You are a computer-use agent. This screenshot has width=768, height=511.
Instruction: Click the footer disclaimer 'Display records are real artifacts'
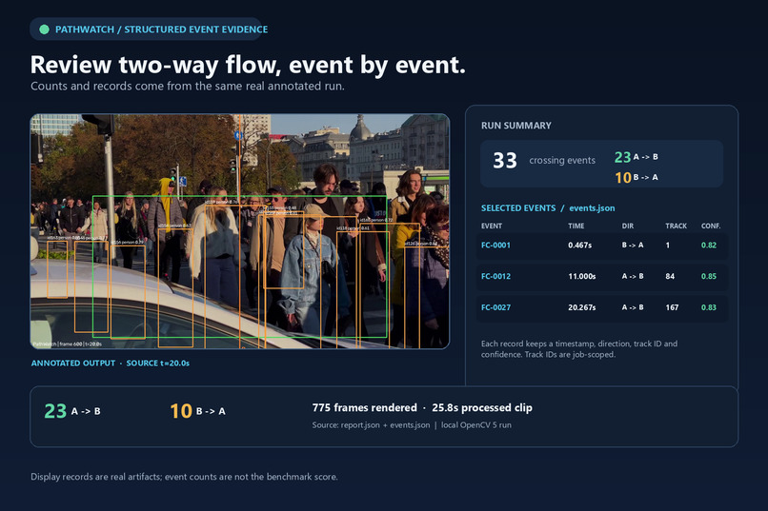(x=184, y=477)
